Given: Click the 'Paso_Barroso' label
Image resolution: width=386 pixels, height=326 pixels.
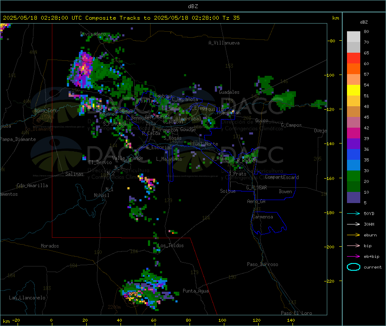Looking at the screenshot, I should [x=262, y=264].
